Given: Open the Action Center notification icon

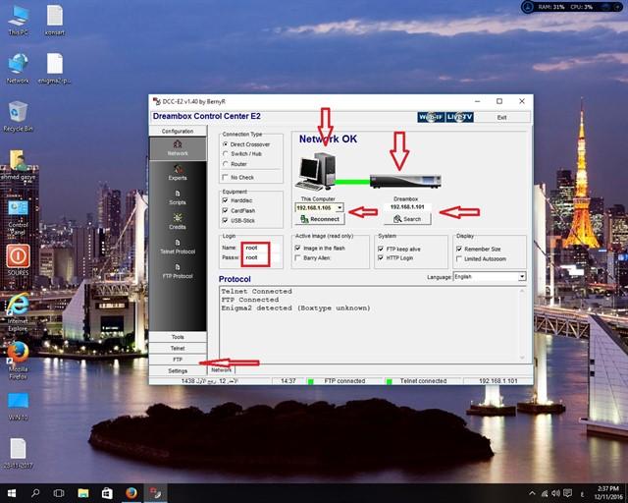Looking at the screenshot, I should [567, 493].
